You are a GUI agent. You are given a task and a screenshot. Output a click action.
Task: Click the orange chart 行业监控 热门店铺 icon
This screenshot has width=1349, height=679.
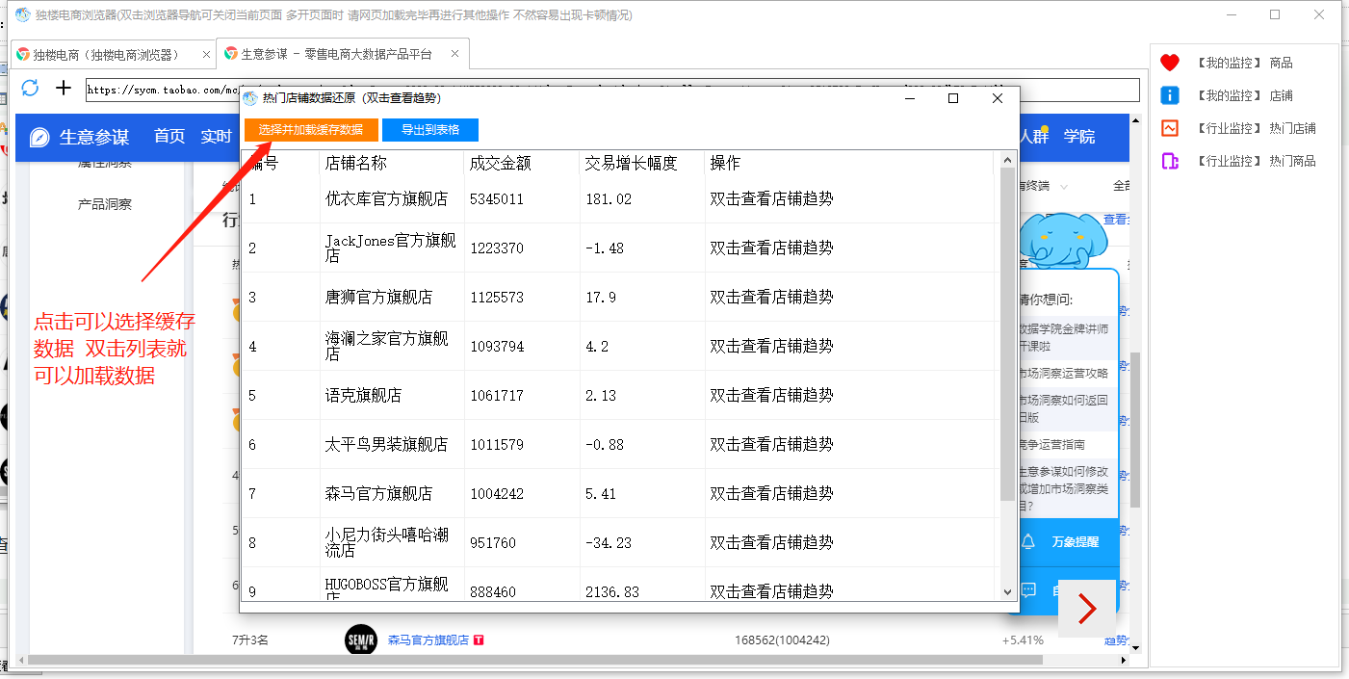click(x=1170, y=128)
